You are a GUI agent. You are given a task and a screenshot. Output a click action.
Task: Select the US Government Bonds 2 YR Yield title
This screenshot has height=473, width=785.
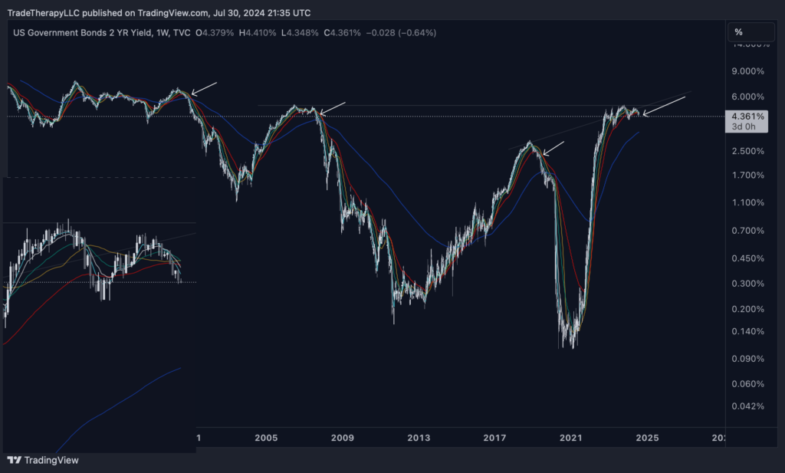pos(82,32)
